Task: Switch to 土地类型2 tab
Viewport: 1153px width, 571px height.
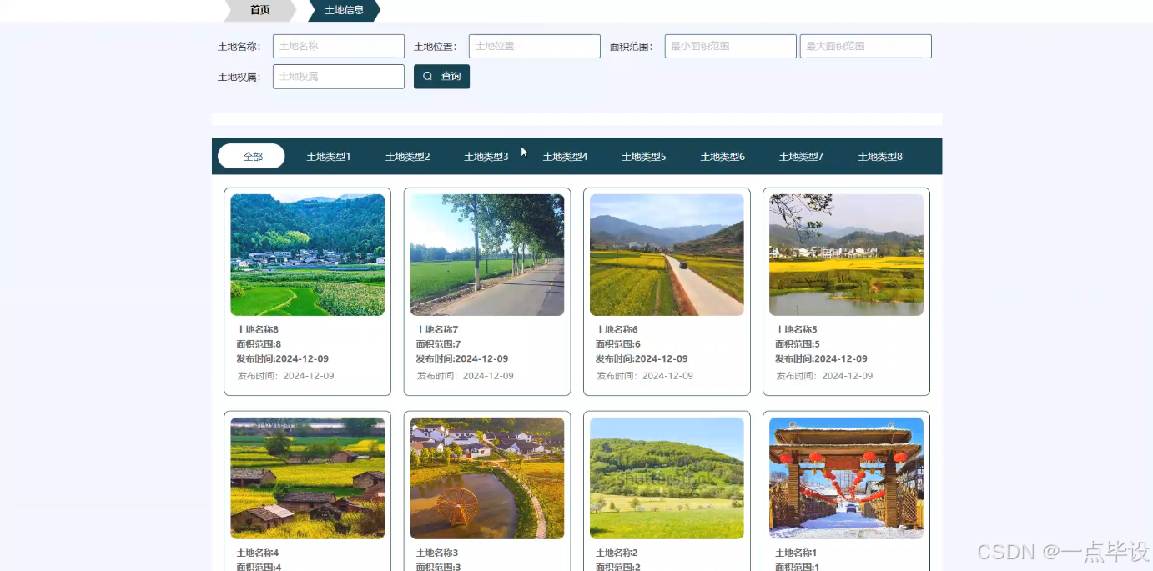Action: coord(407,157)
